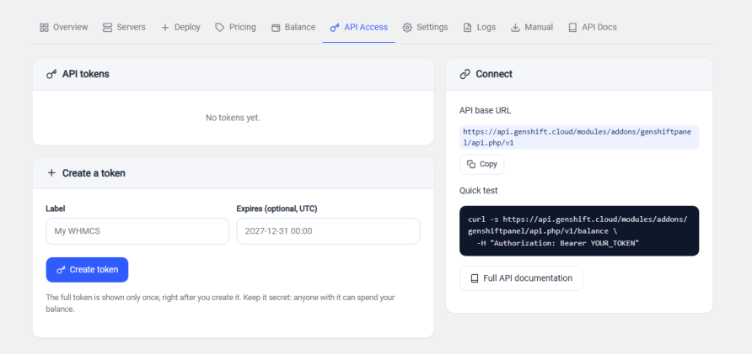Click the 'No tokens yet.' message
This screenshot has width=752, height=354.
(x=233, y=118)
